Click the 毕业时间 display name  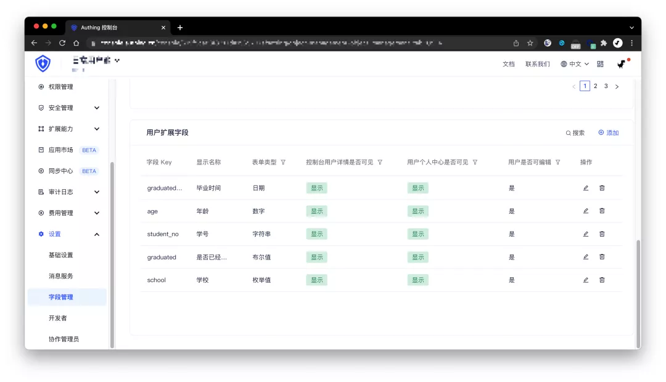[x=208, y=188]
